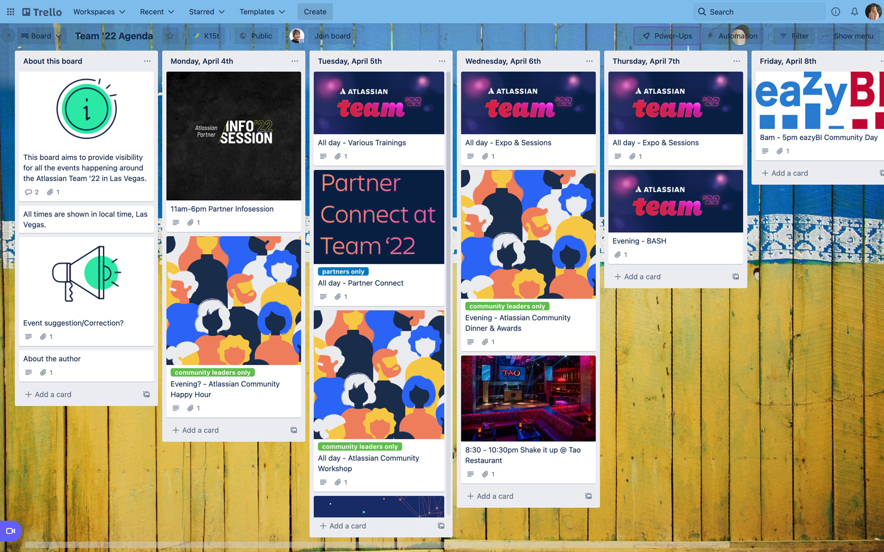This screenshot has height=552, width=884.
Task: Open the Templates dropdown
Action: 262,12
